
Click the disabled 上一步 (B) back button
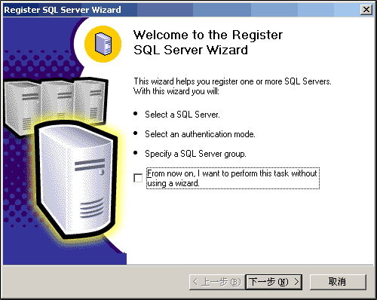click(x=217, y=282)
